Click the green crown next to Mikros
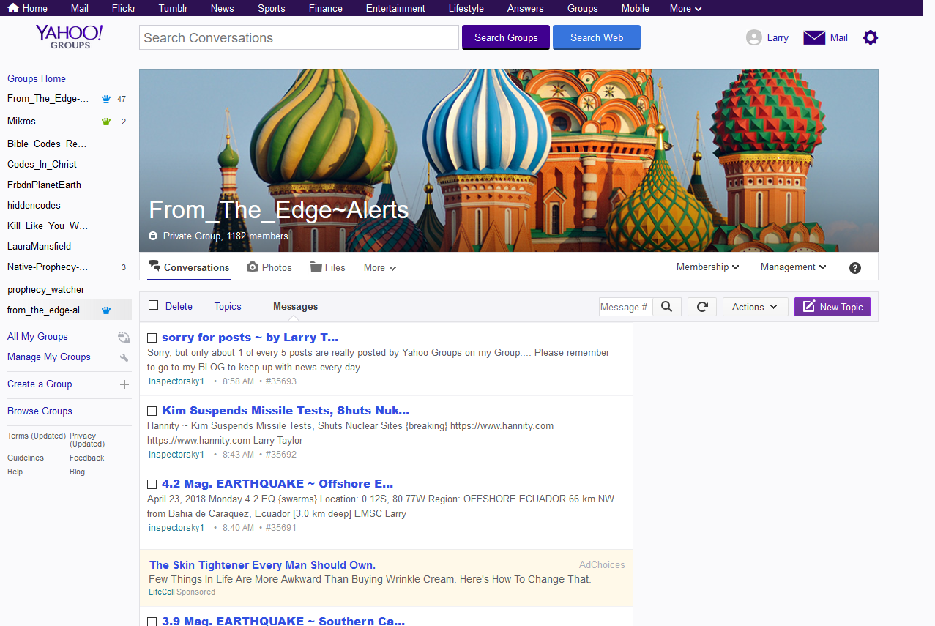Viewport: 935px width, 626px height. (x=106, y=122)
